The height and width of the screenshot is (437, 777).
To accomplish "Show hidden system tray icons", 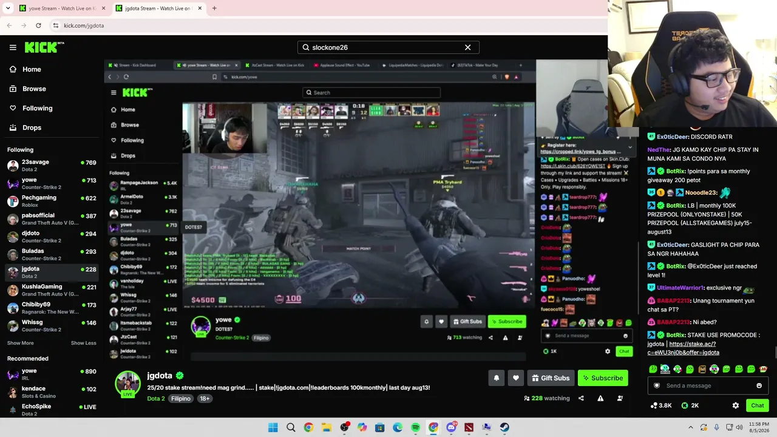I will tap(690, 427).
